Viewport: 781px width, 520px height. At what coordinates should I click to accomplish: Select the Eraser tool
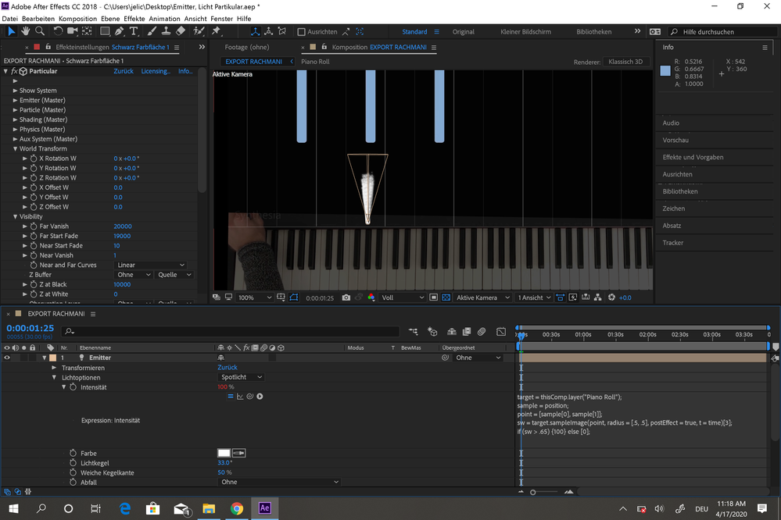[x=180, y=31]
